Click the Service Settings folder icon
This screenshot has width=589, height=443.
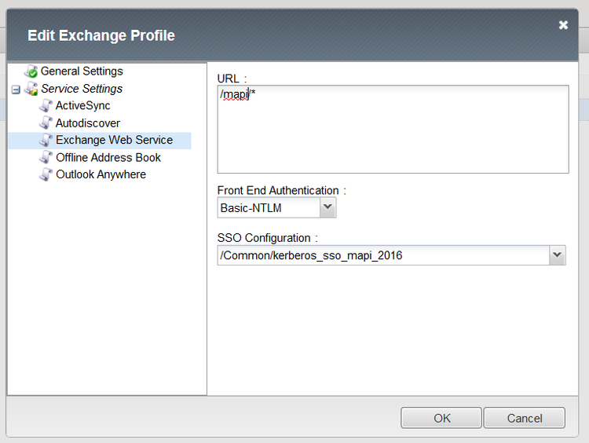click(x=31, y=89)
